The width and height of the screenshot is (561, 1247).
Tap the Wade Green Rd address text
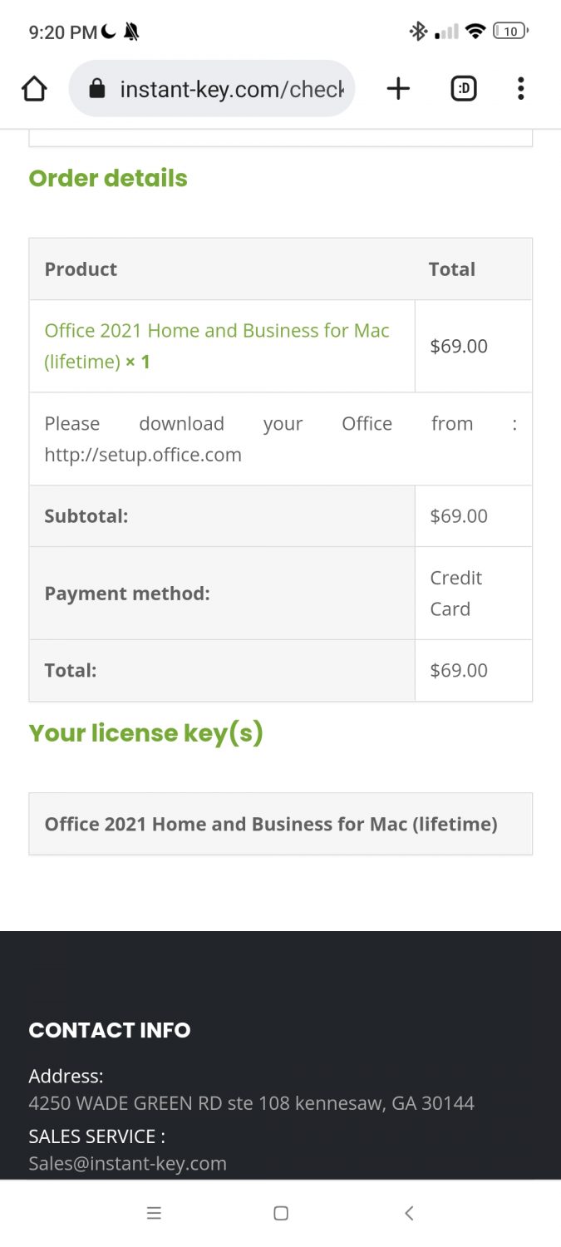click(251, 1103)
